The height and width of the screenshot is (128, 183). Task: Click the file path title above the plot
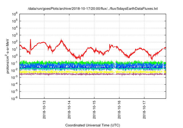(93, 9)
